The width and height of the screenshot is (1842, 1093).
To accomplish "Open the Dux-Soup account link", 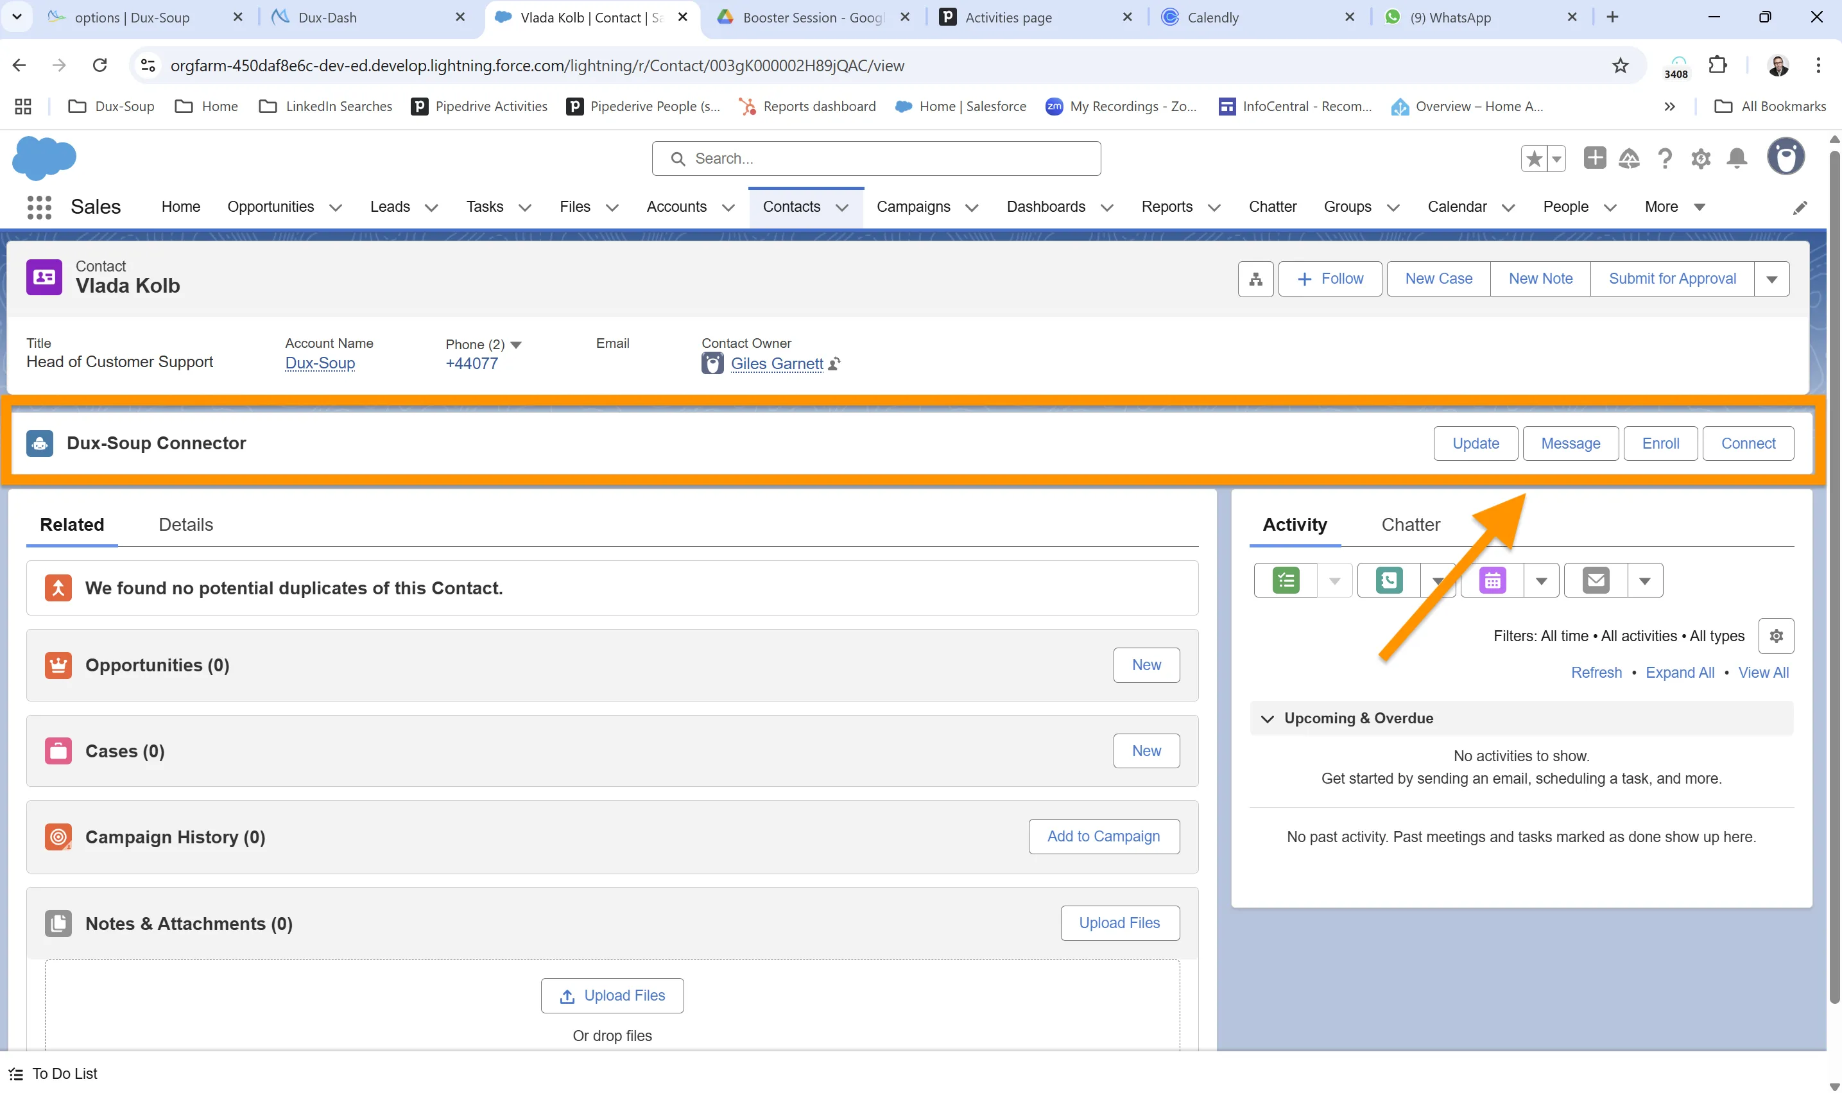I will tap(320, 363).
